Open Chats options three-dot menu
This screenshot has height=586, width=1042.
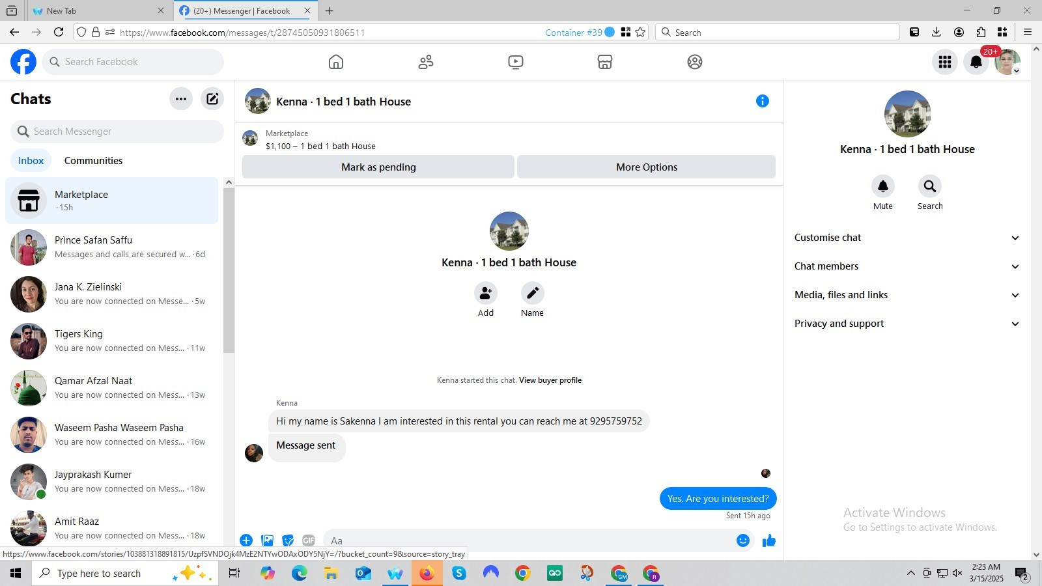tap(181, 99)
